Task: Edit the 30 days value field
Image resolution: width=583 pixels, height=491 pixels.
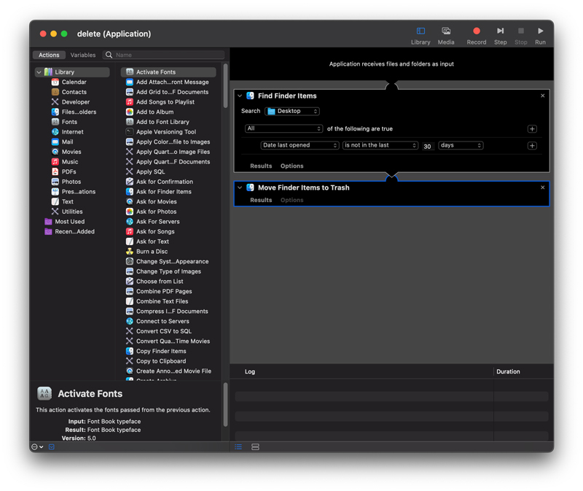Action: [428, 146]
